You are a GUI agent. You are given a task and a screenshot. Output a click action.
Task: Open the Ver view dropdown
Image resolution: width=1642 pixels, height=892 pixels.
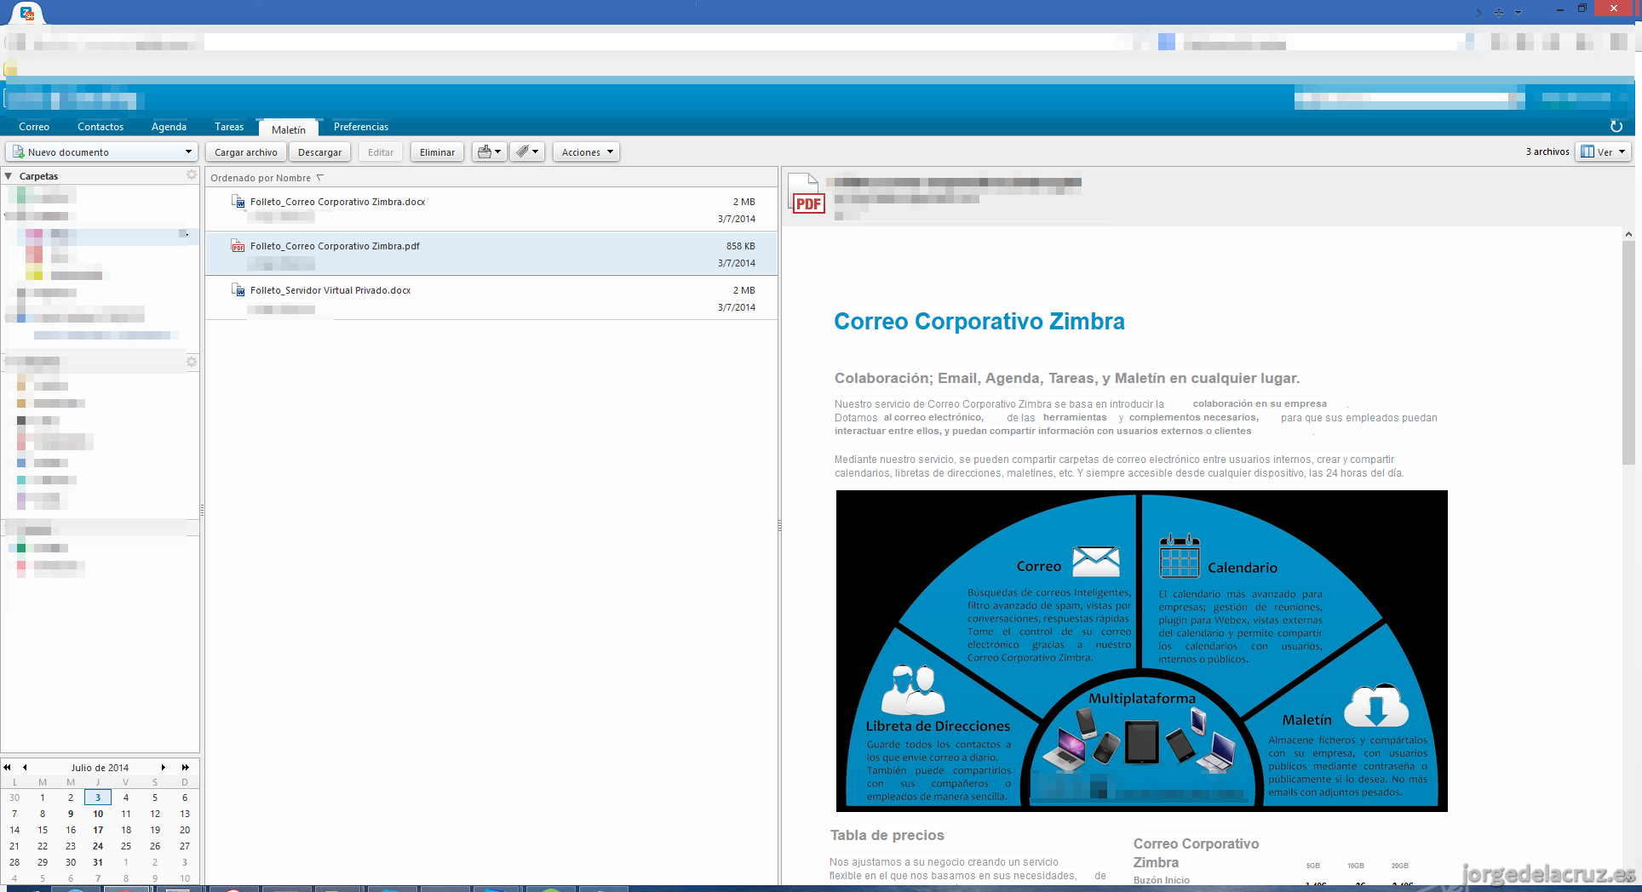pos(1603,152)
